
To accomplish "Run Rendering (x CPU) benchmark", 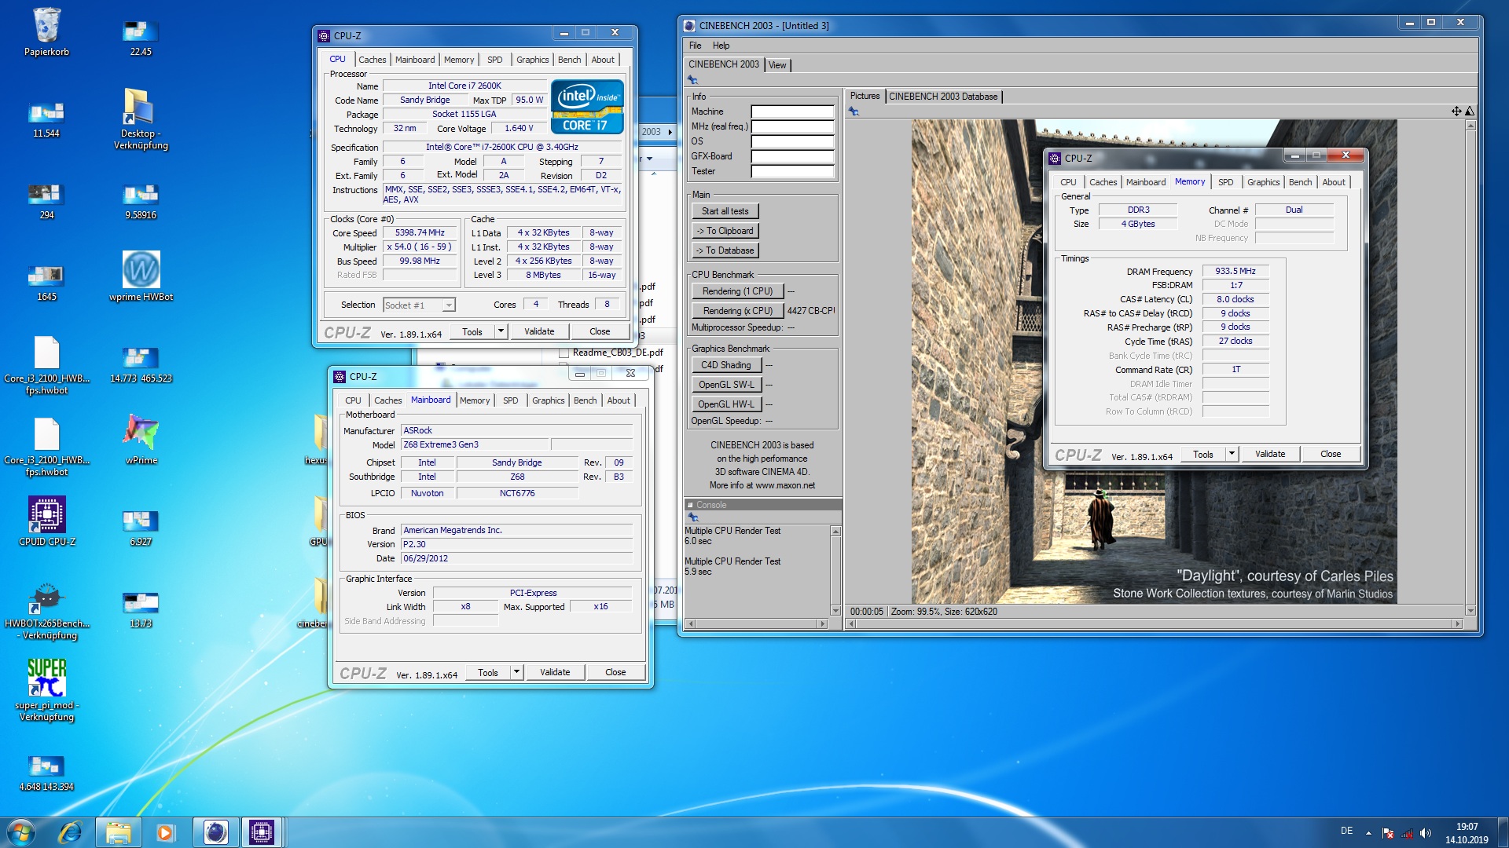I will (737, 311).
